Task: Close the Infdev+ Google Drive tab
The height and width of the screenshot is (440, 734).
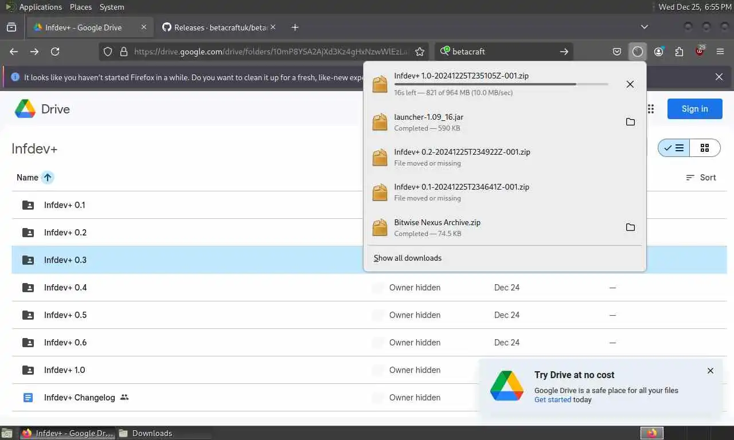Action: [144, 27]
